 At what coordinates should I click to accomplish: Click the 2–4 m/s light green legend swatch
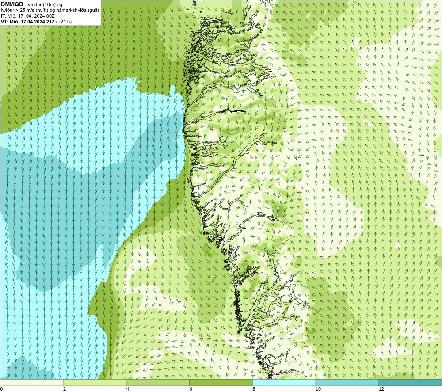click(95, 383)
